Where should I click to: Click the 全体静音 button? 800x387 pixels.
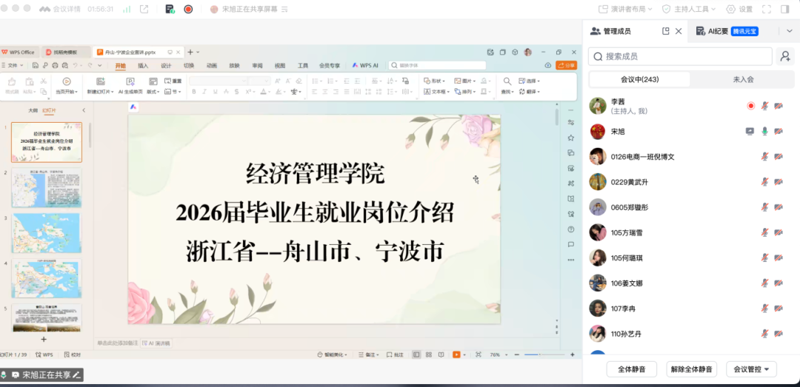tap(631, 369)
